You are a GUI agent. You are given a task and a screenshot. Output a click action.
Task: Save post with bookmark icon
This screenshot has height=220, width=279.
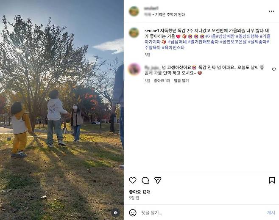[x=272, y=180]
